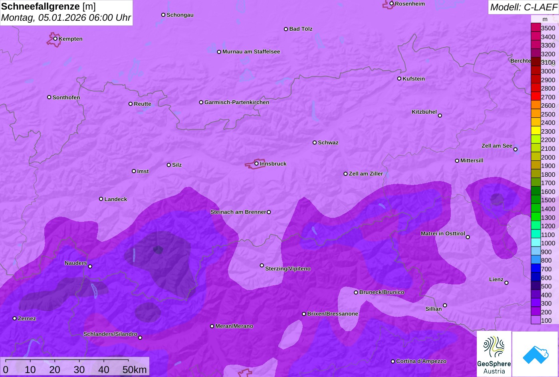Select the "Murnau am Staffelsee" label
Viewport: 559px width, 377px height.
251,51
